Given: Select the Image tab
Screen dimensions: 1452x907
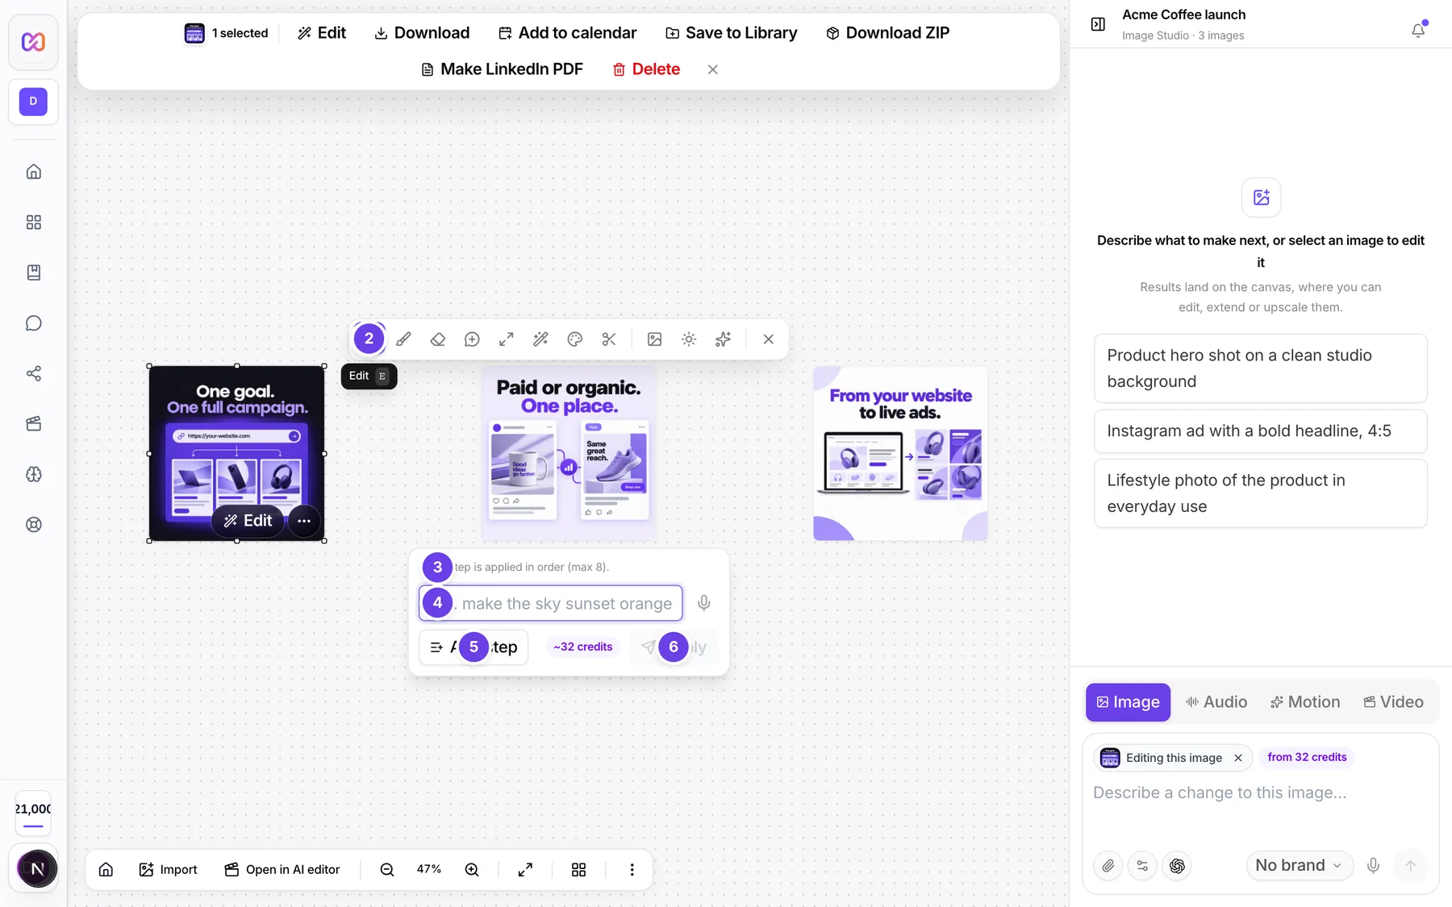Looking at the screenshot, I should pos(1128,702).
